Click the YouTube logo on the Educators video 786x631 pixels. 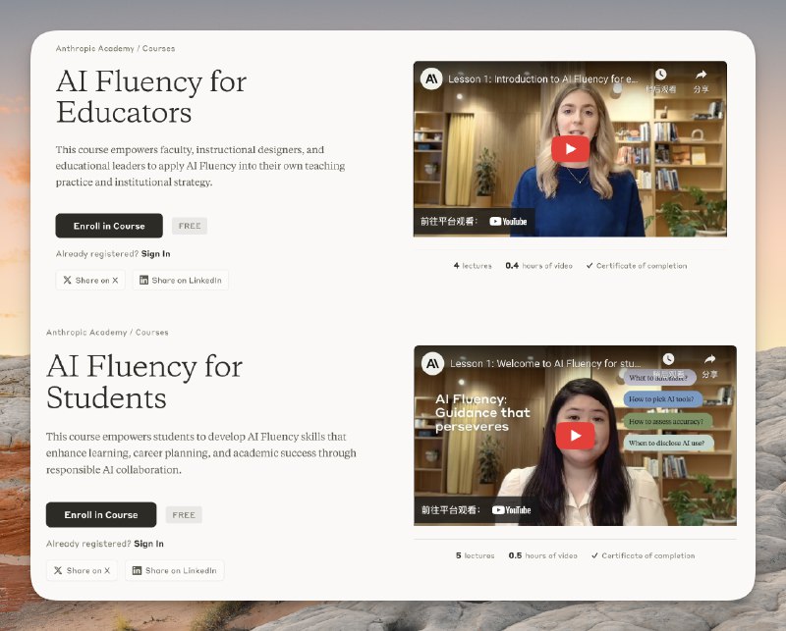[509, 222]
